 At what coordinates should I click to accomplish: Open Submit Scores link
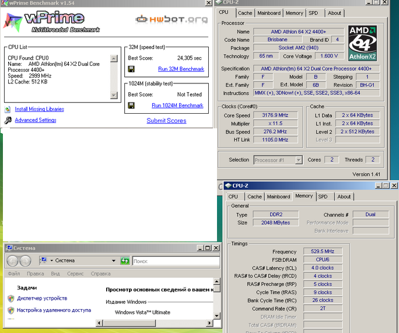coord(166,121)
